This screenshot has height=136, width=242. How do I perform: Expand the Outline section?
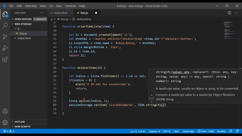click(20, 122)
